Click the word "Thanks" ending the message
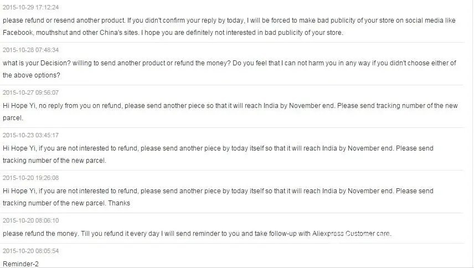The image size is (474, 268). click(x=119, y=203)
